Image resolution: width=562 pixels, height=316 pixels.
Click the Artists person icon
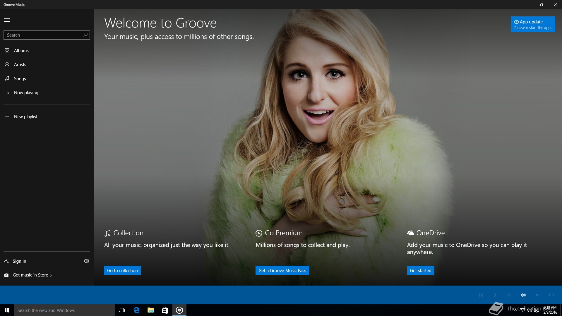click(7, 64)
